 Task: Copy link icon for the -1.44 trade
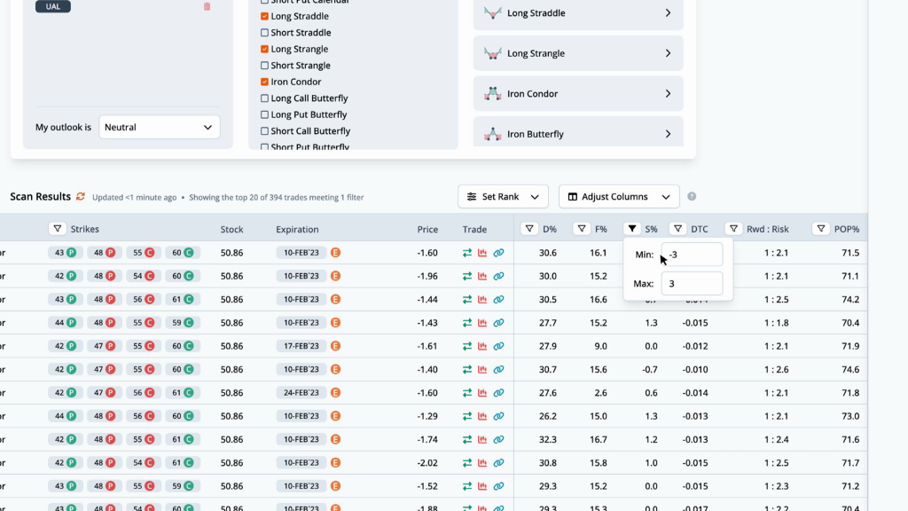[x=498, y=300]
